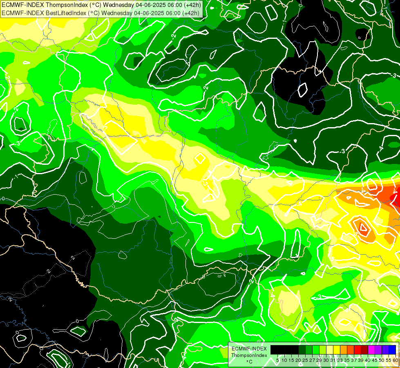Click the ThompsonIndex title line at top
This screenshot has width=400, height=368.
point(101,5)
